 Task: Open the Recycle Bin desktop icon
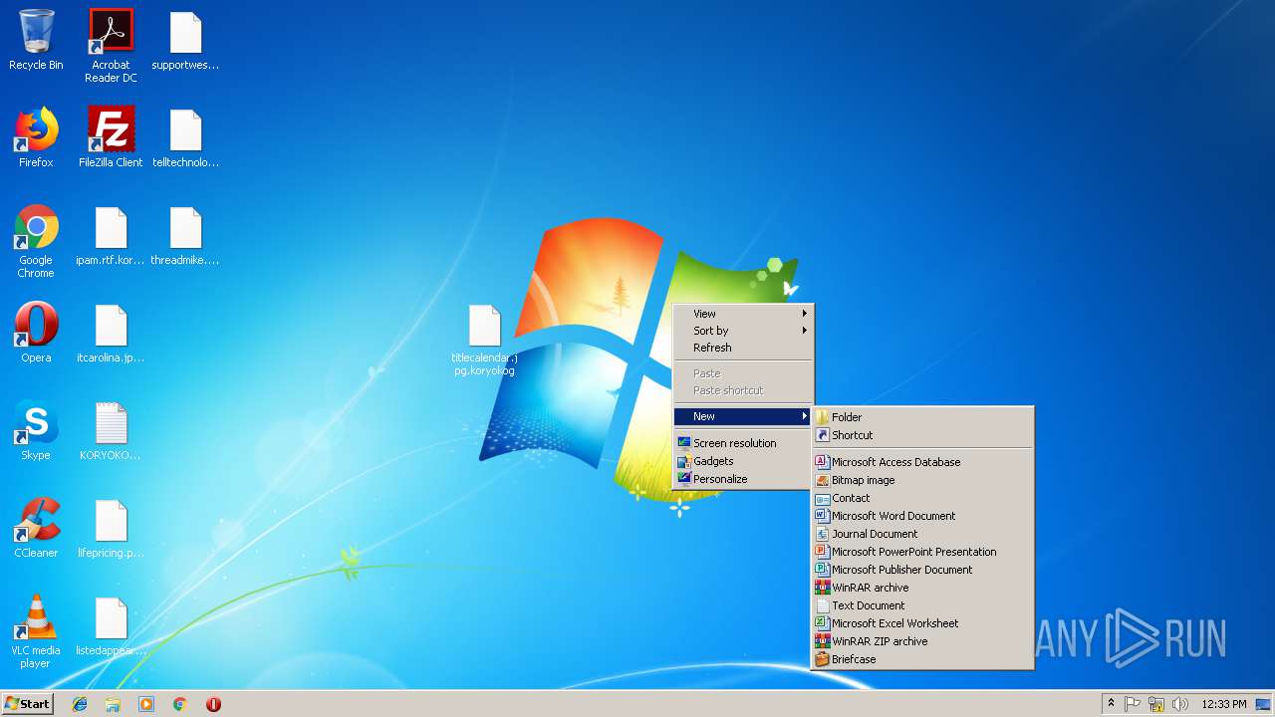(36, 40)
